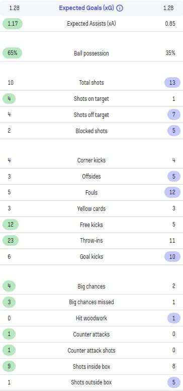Select the Corner kicks row label
This screenshot has width=183, height=391.
[91, 160]
